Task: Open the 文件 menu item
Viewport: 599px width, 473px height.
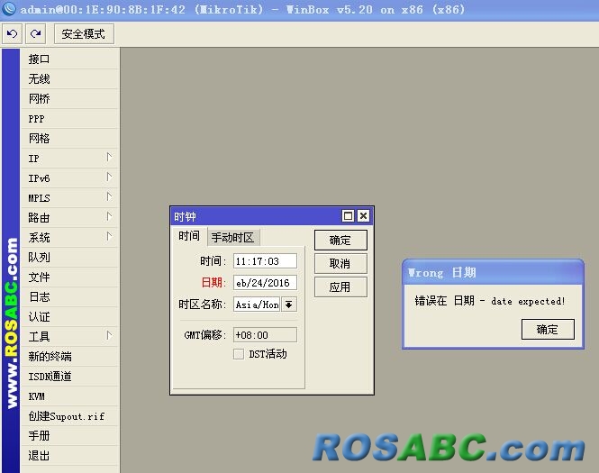Action: (x=70, y=277)
